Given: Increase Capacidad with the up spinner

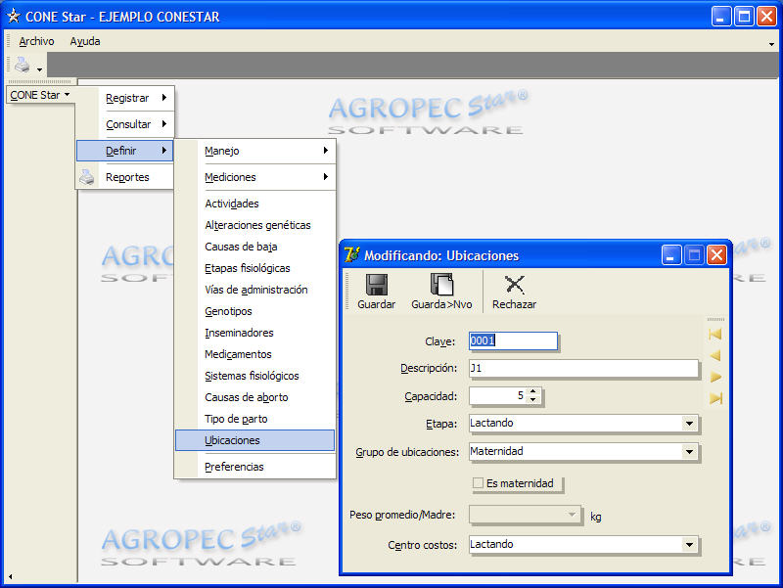Looking at the screenshot, I should point(533,391).
